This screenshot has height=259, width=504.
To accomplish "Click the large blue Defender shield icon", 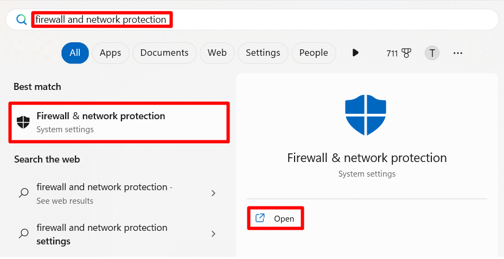I will (366, 115).
